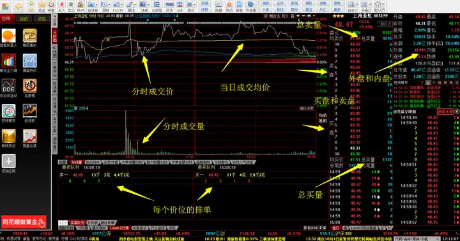The image size is (460, 241).
Task: Click the 默认页 home icon
Action: coord(378,4)
